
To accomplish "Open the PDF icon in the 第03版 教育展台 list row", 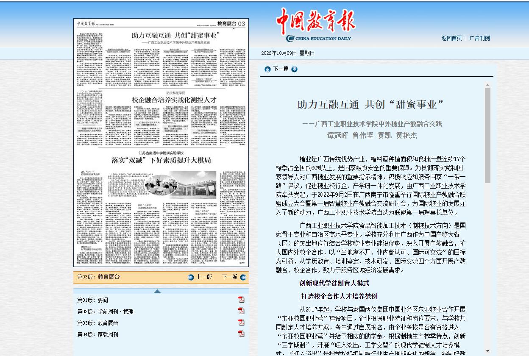I will [241, 322].
